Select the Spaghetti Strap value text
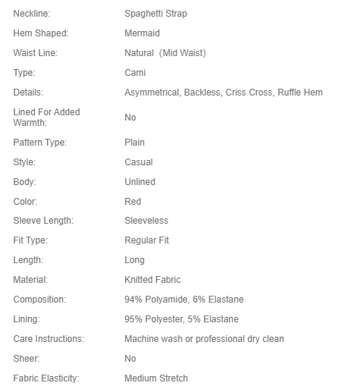This screenshot has width=344, height=386. click(156, 14)
